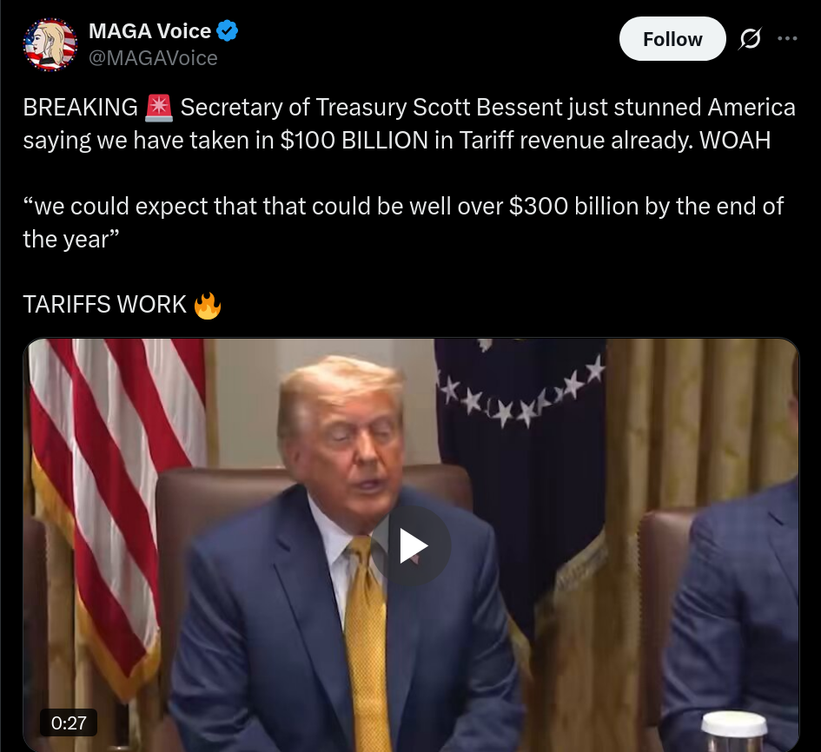This screenshot has width=821, height=752.
Task: Open the @MAGAVoice handle link
Action: point(153,58)
